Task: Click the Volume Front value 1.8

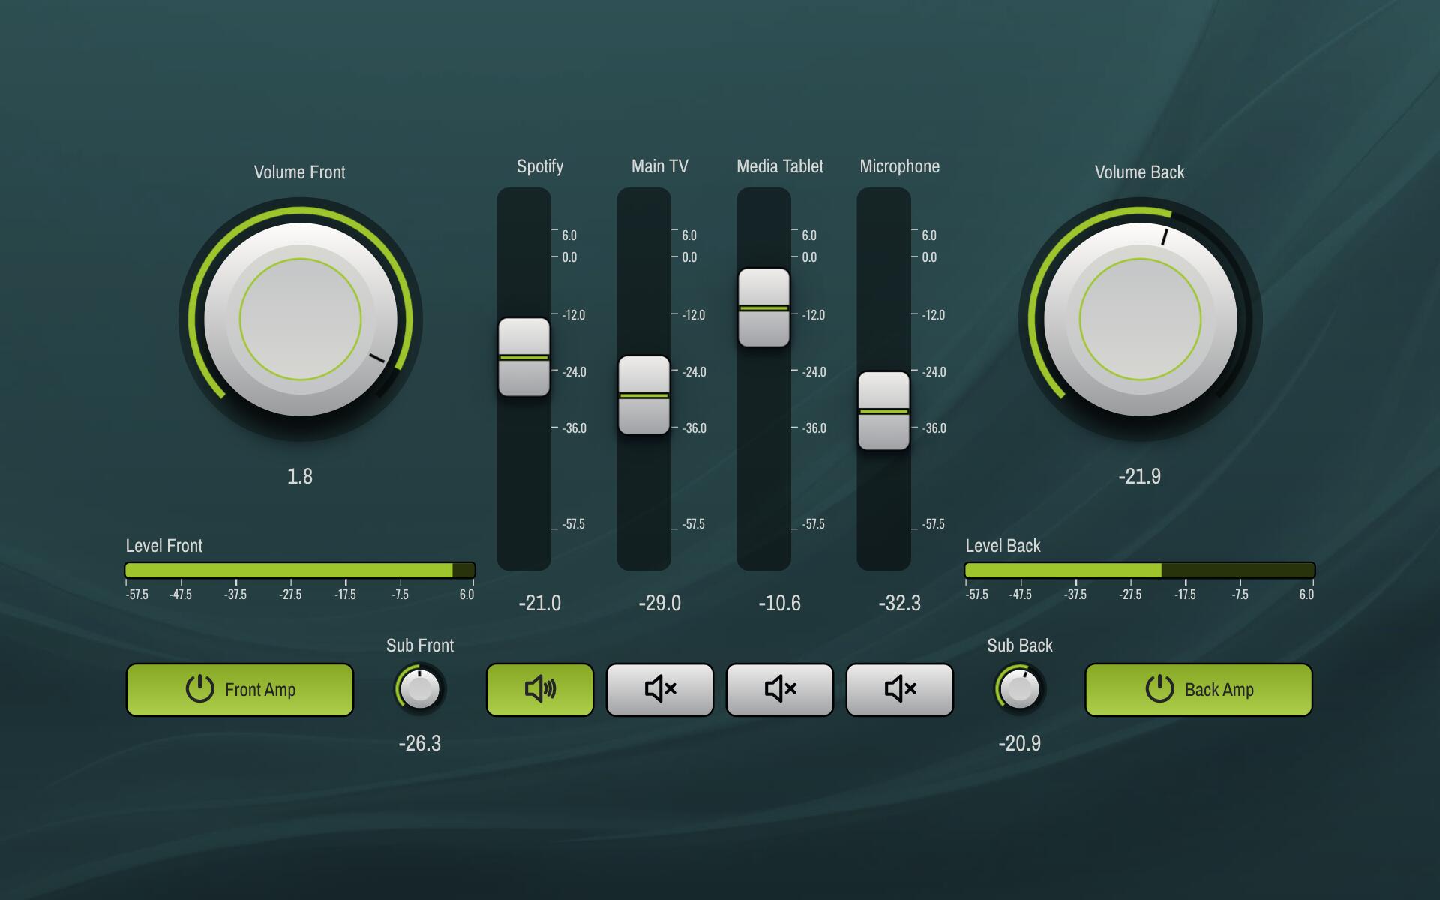Action: 300,476
